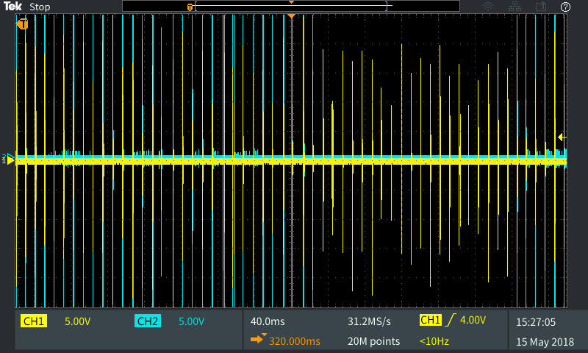Click the Wi-Fi status icon
The width and height of the screenshot is (588, 353).
point(488,7)
